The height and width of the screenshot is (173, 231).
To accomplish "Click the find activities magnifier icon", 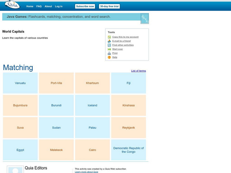I will coord(109,45).
